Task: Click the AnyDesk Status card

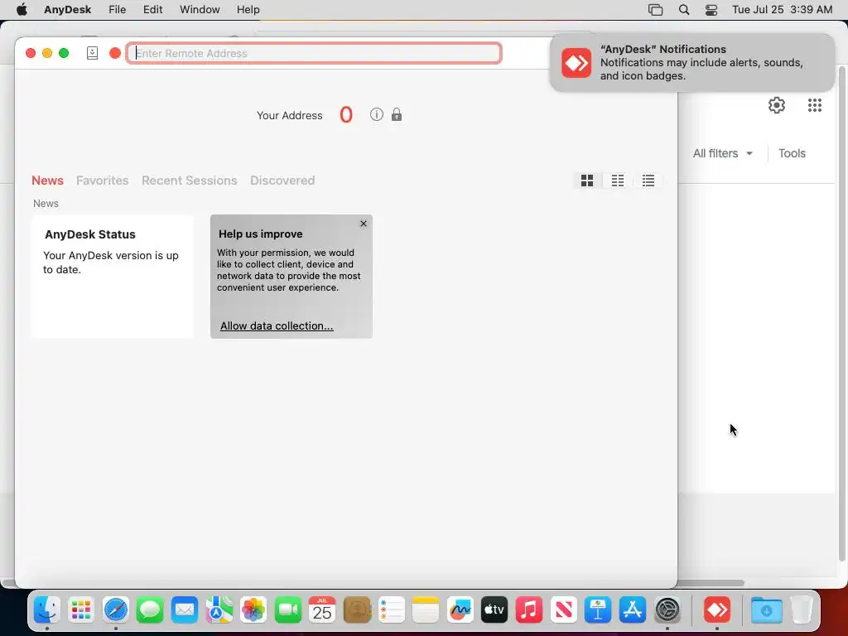Action: click(x=112, y=277)
